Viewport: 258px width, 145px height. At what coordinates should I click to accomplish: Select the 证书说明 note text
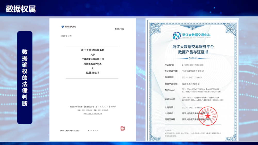193,133
